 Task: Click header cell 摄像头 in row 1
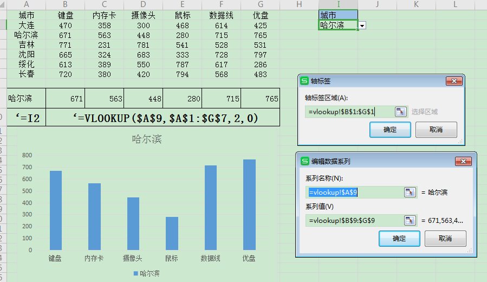143,15
